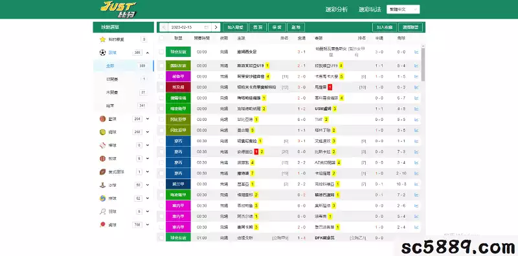Click the ice hockey icon in sidebar
This screenshot has height=256, width=518.
coord(102,185)
